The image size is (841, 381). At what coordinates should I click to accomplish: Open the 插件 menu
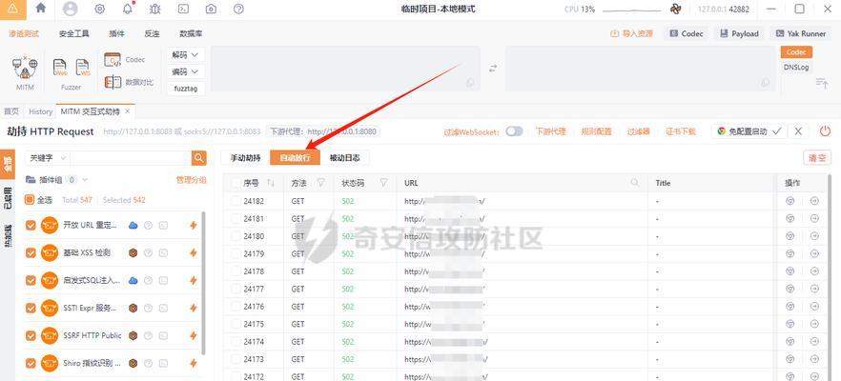116,33
